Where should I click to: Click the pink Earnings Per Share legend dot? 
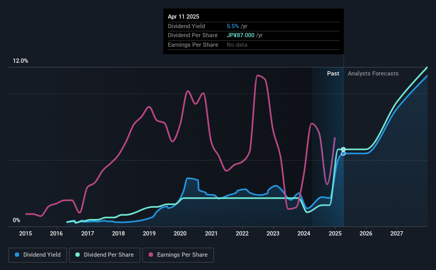pos(151,255)
